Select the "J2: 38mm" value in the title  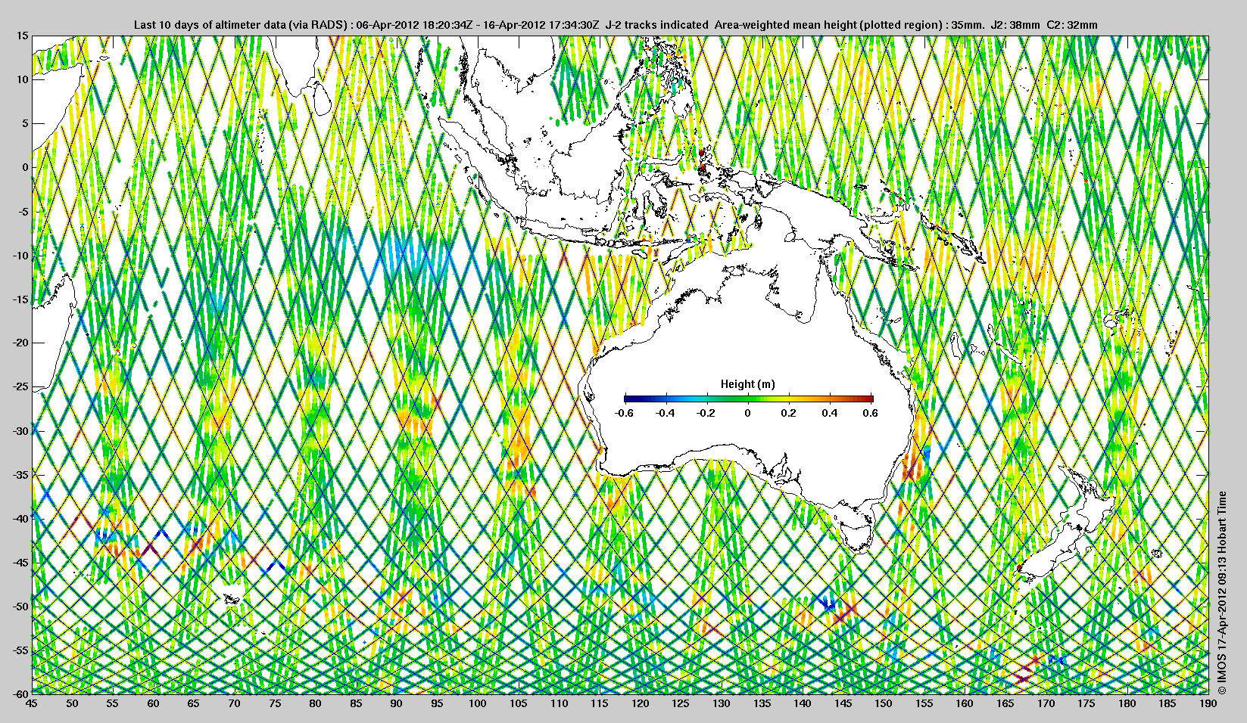pos(1015,25)
